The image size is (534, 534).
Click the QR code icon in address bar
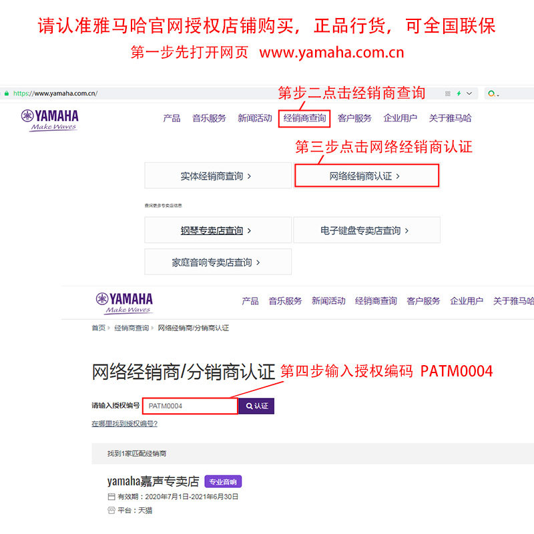[x=448, y=93]
